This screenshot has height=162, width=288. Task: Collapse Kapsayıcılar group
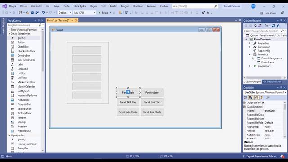tap(9, 135)
